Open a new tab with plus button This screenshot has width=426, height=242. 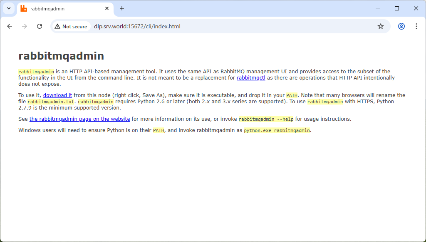122,8
